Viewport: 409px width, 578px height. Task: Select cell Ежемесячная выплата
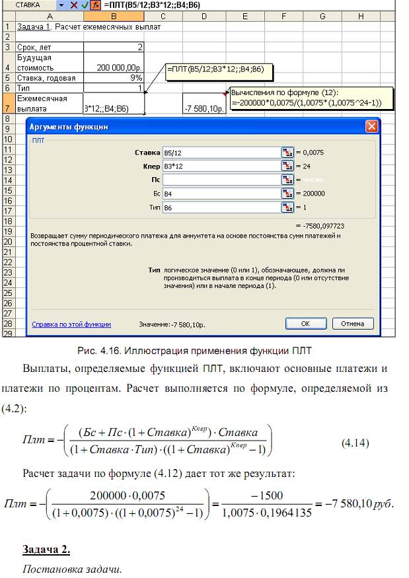pyautogui.click(x=50, y=104)
